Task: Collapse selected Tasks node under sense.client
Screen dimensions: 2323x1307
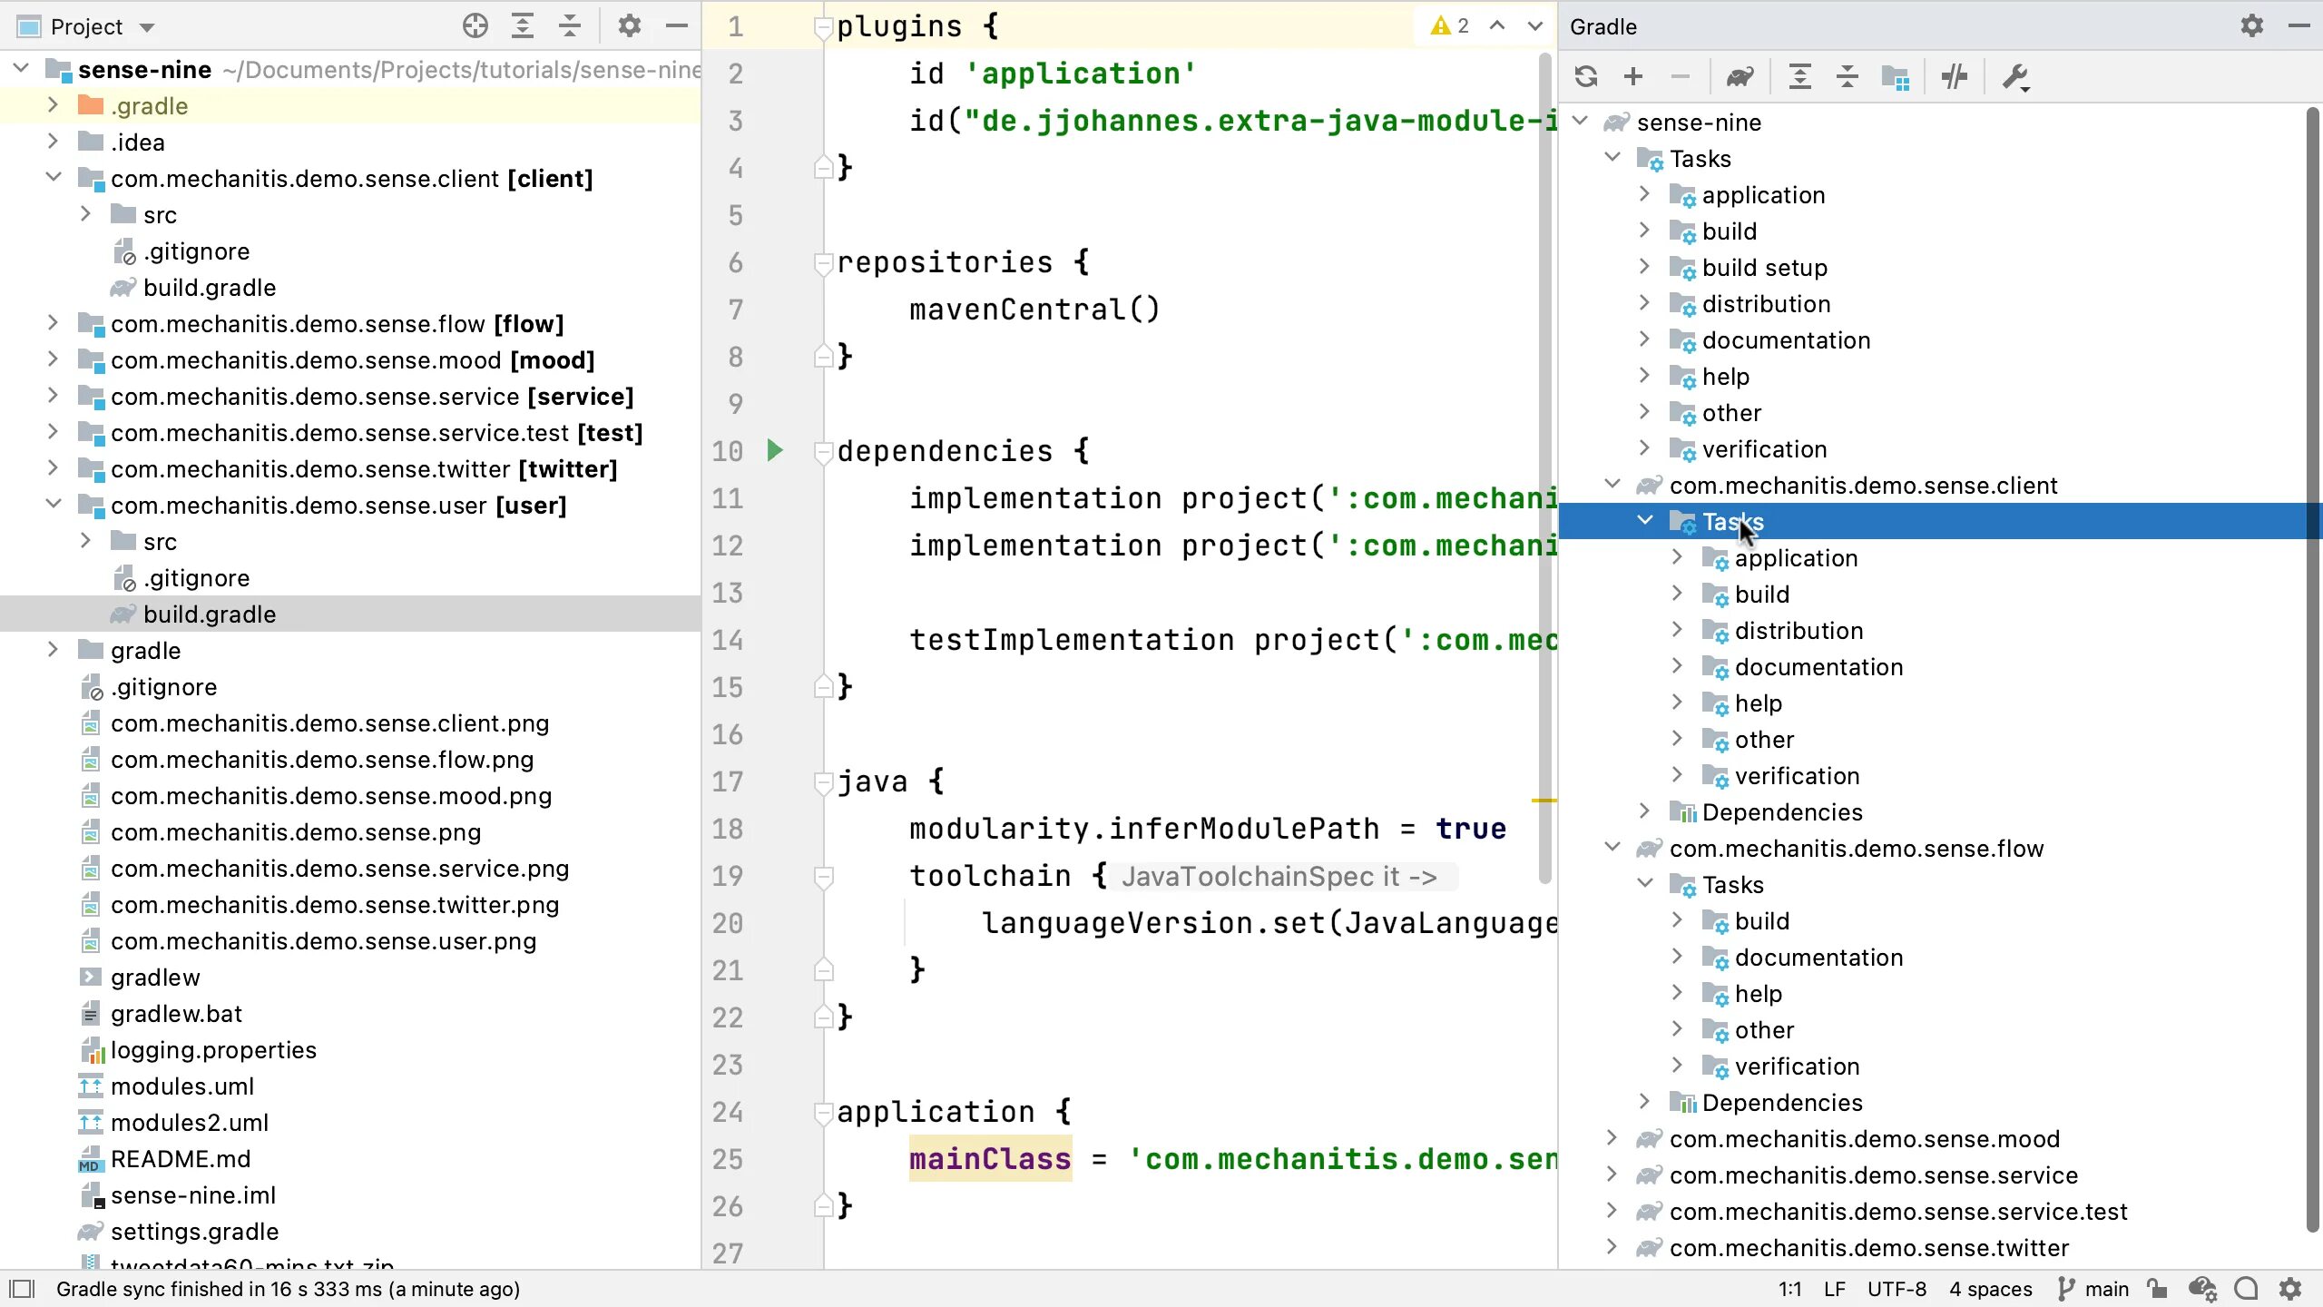Action: pyautogui.click(x=1644, y=521)
